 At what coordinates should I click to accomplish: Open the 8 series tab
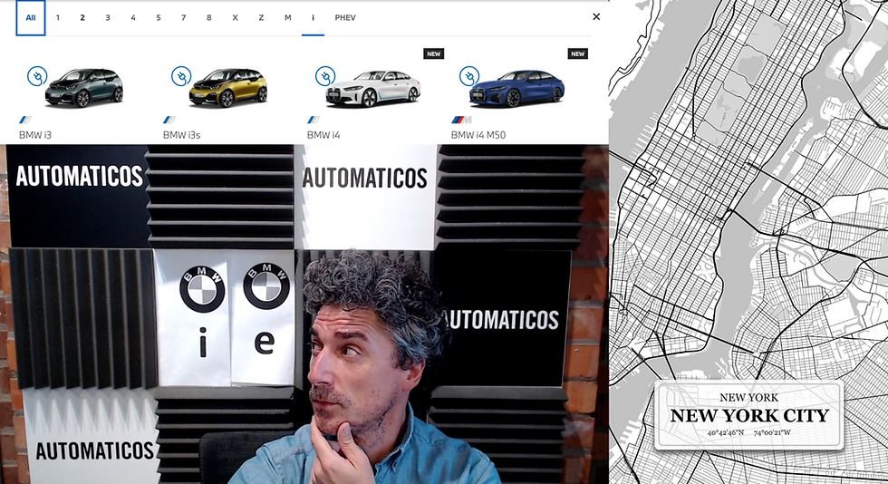[209, 17]
